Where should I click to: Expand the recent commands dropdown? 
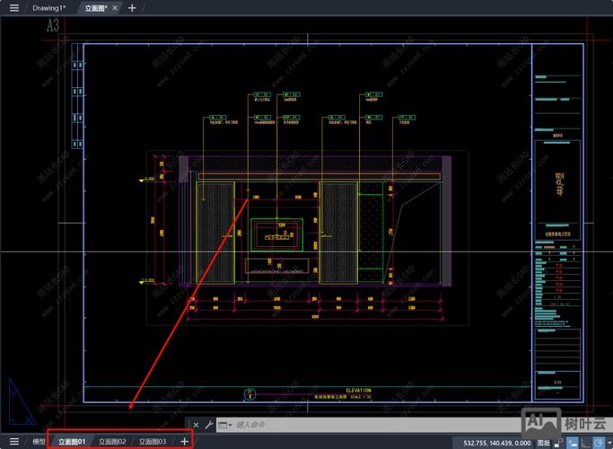[x=225, y=425]
